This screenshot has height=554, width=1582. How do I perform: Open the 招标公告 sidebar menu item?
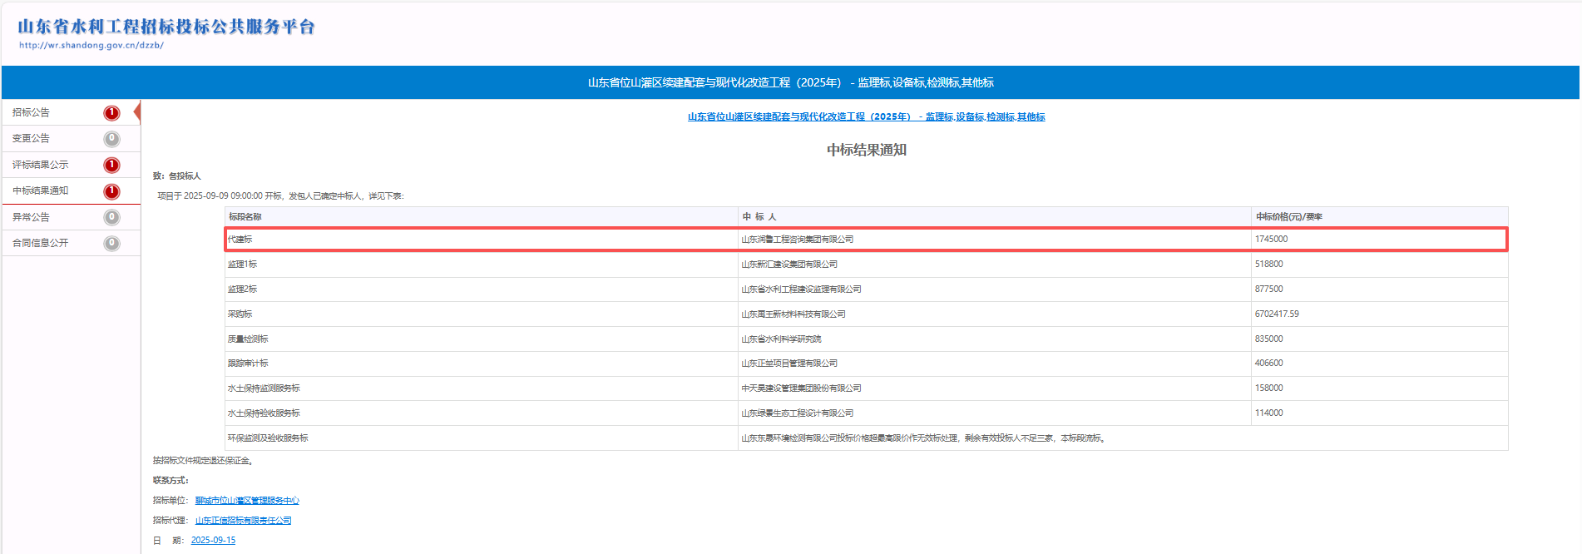point(32,112)
